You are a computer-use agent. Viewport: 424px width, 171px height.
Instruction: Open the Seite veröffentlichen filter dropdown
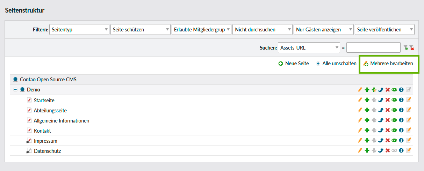click(384, 30)
